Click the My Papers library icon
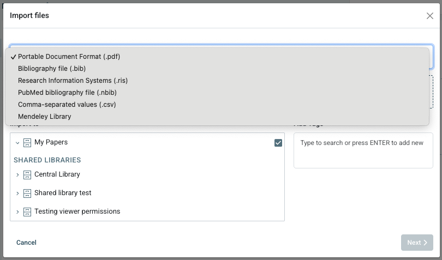442x260 pixels. (27, 142)
